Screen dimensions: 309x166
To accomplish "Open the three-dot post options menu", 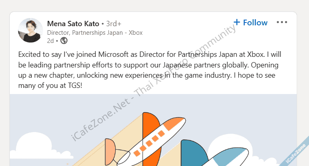I will 282,22.
